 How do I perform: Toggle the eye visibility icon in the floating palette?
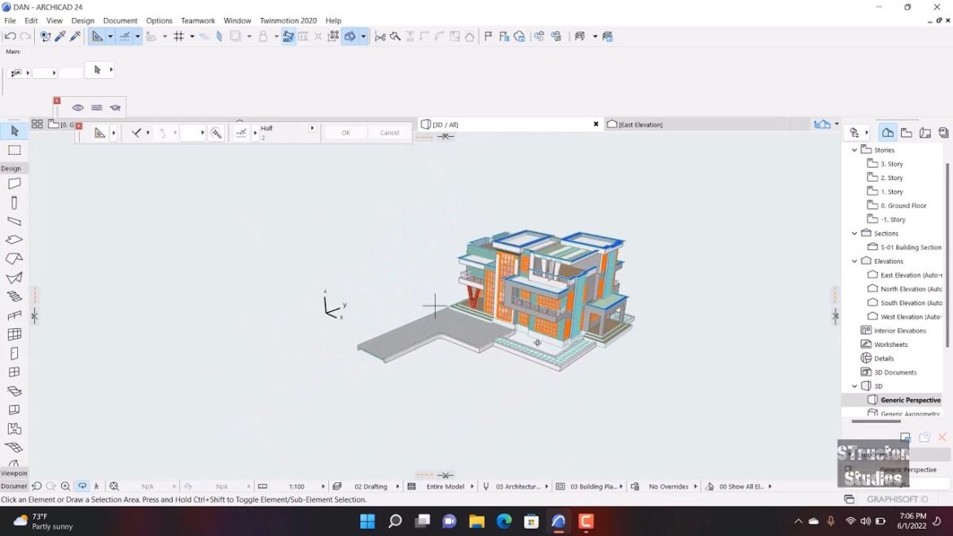pyautogui.click(x=78, y=108)
